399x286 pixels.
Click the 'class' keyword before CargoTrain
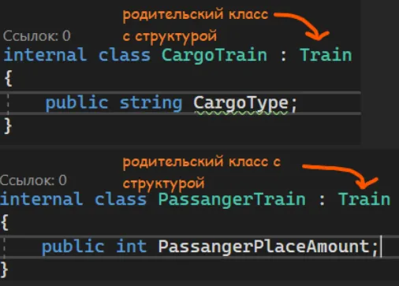(125, 55)
